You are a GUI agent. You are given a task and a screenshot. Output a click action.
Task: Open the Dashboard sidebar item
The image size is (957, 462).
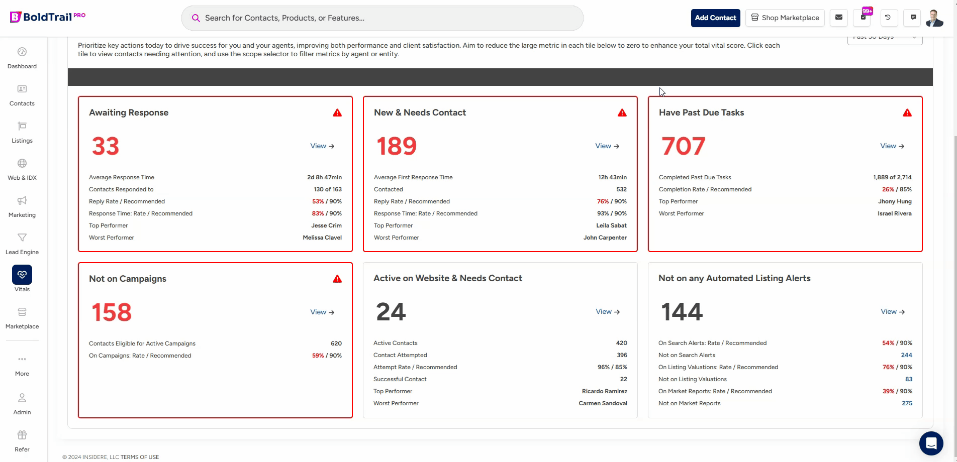point(22,58)
